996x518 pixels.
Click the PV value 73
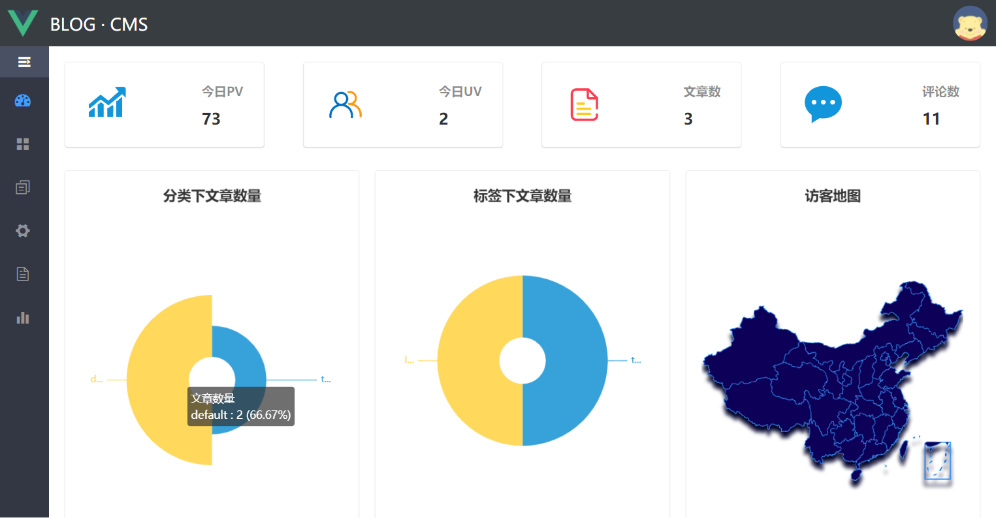tap(211, 119)
